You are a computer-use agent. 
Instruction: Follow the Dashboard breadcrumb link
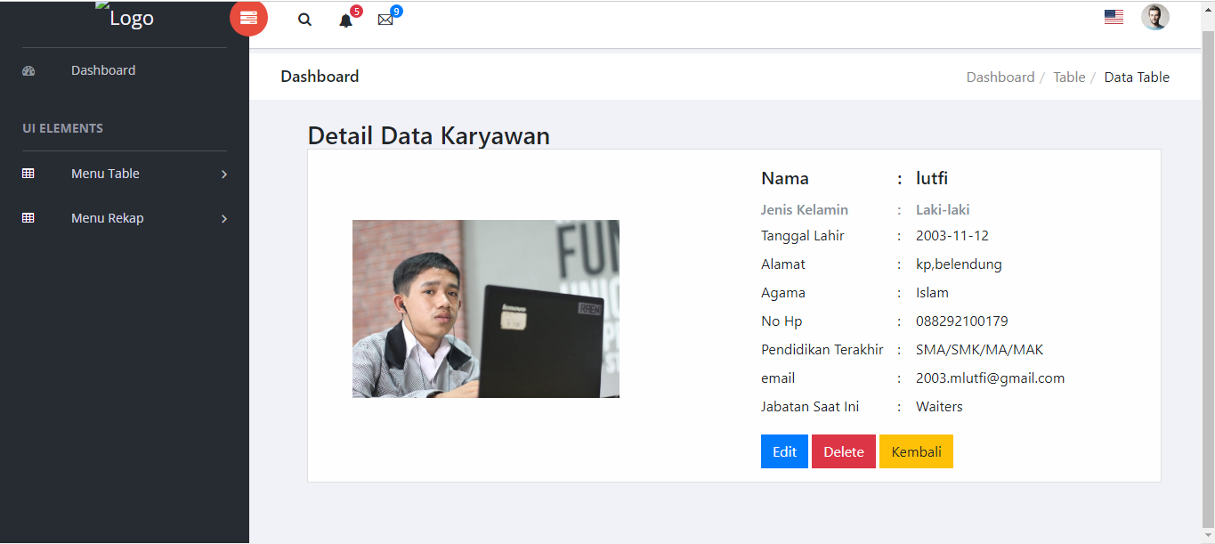coord(1000,77)
